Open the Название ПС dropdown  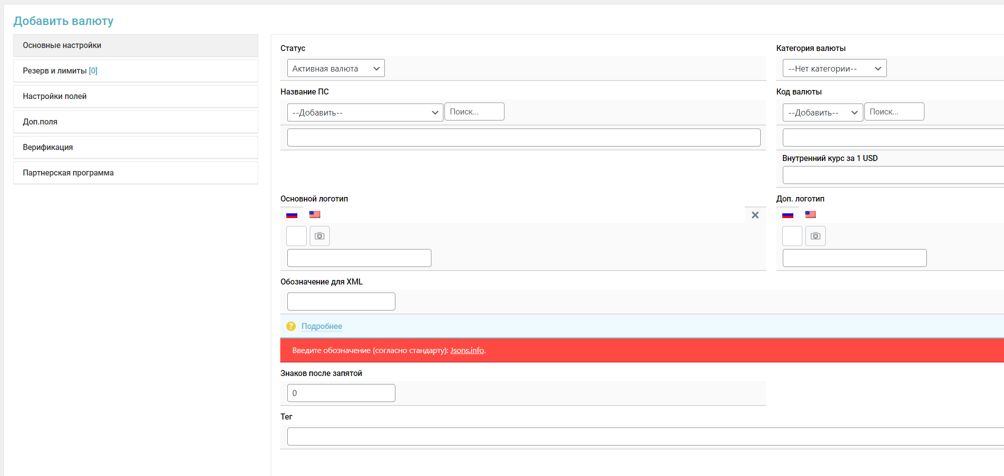pyautogui.click(x=365, y=112)
